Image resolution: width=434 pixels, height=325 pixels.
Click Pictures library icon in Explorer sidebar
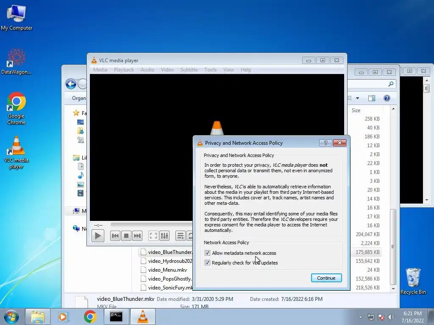coord(81,185)
